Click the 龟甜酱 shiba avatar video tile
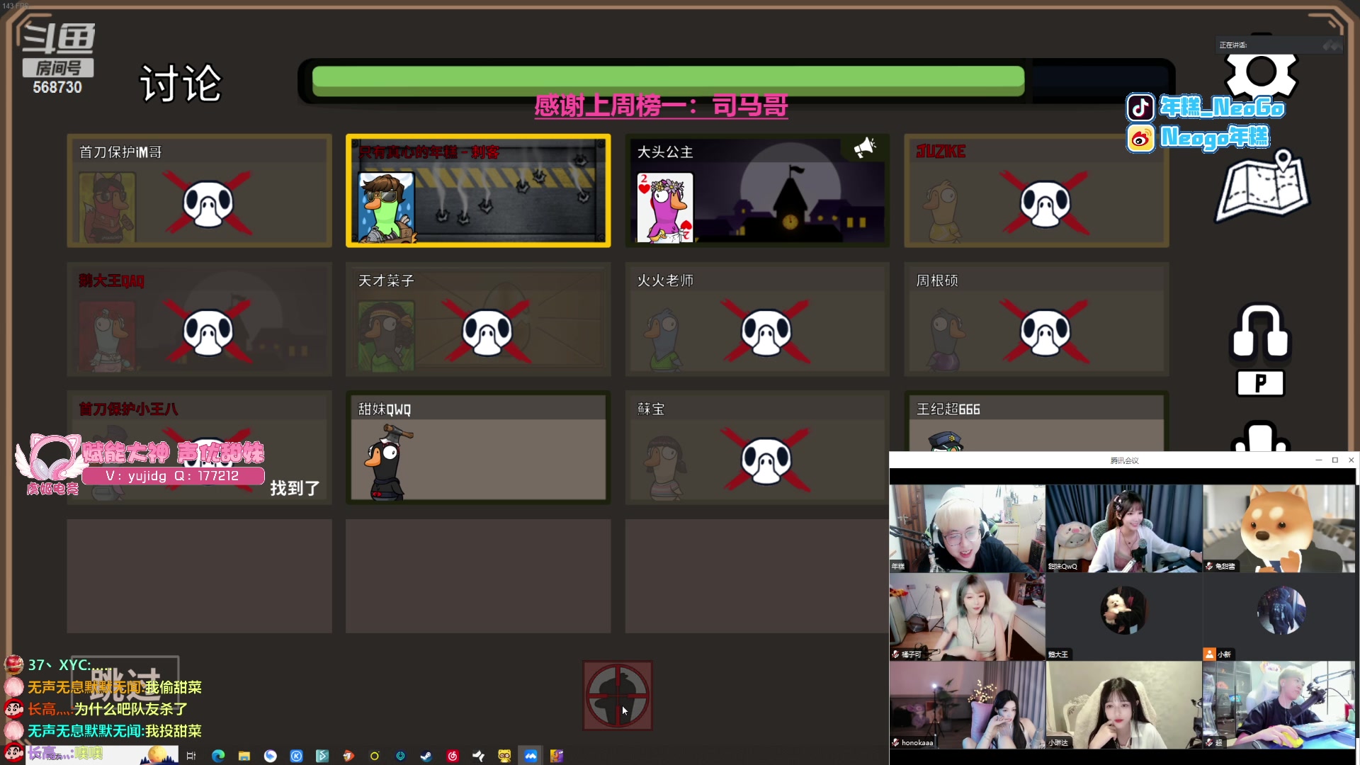The height and width of the screenshot is (765, 1360). point(1279,528)
